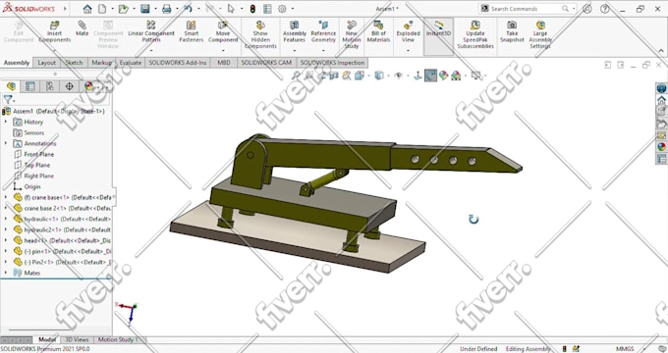Open Display Style cube dropdown
Viewport: 668px width, 353px height.
pos(378,76)
